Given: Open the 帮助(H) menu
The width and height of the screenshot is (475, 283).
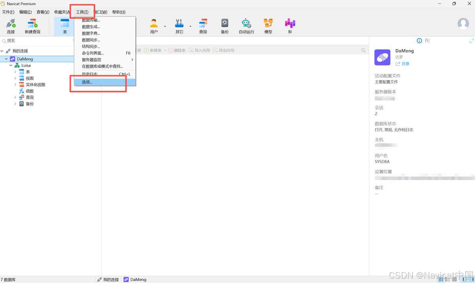Looking at the screenshot, I should pyautogui.click(x=119, y=12).
